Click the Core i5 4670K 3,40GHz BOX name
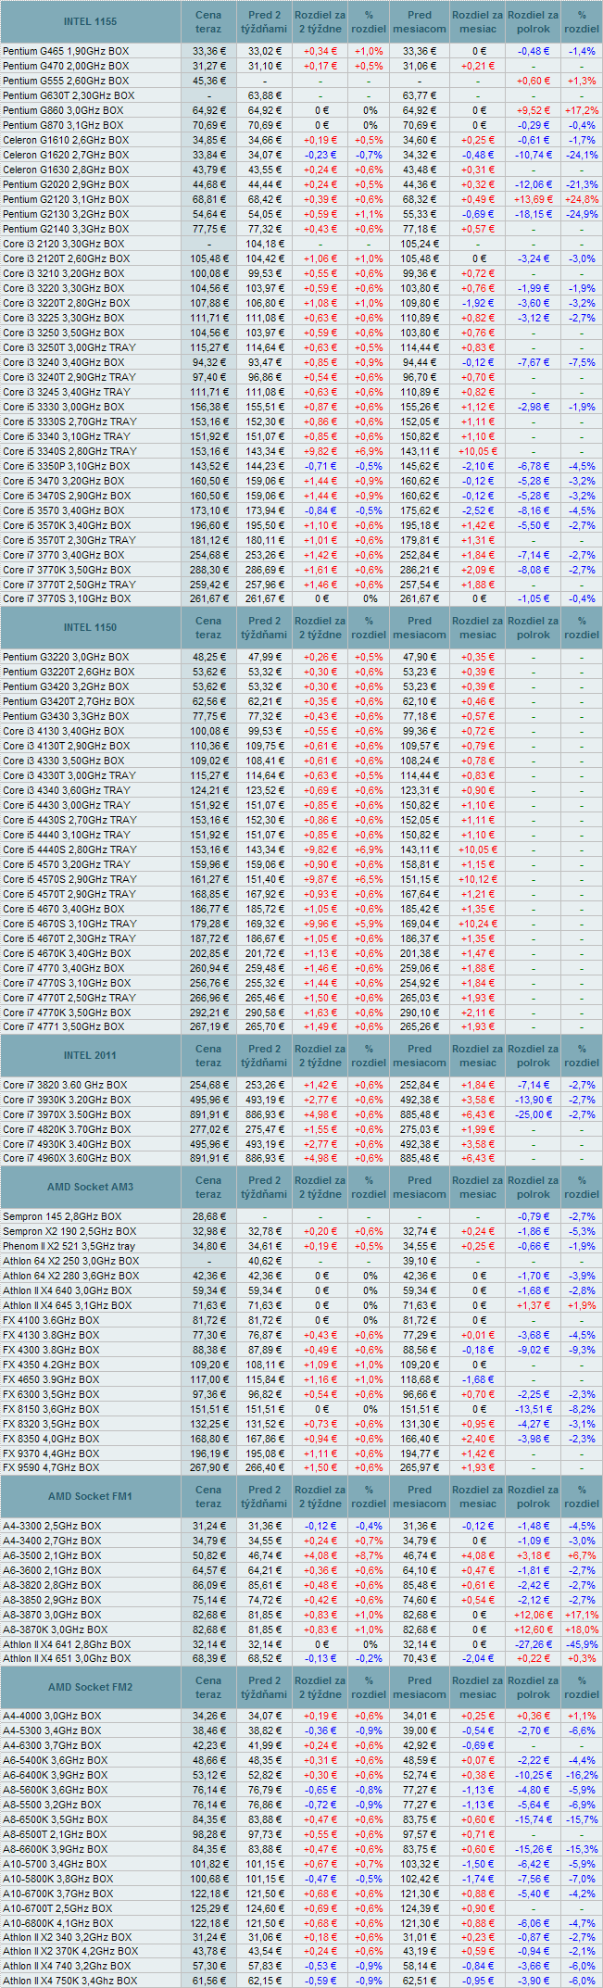This screenshot has width=603, height=1988. (x=67, y=953)
